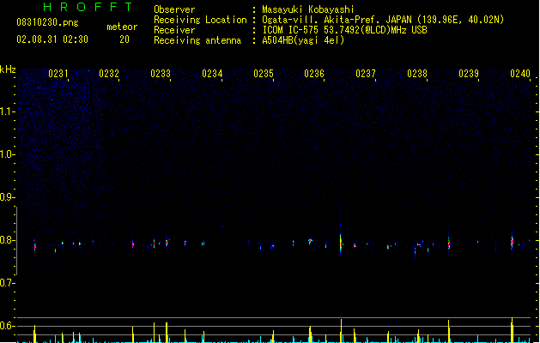Click the 0238 time marker

[x=417, y=74]
